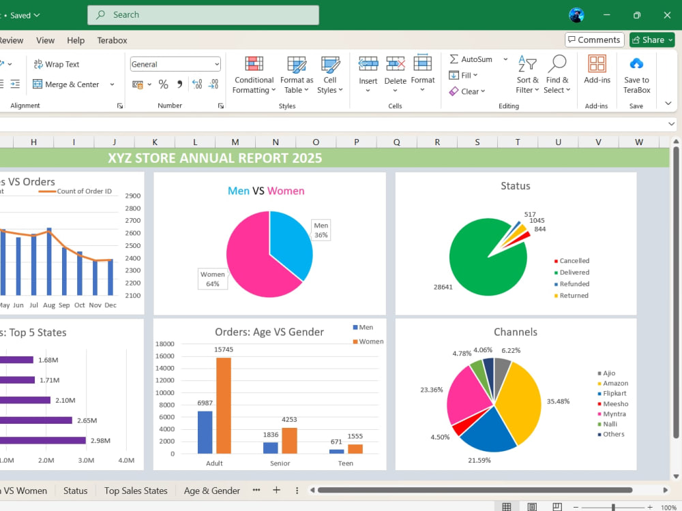Open Sort & Filter
The width and height of the screenshot is (682, 511).
[527, 75]
